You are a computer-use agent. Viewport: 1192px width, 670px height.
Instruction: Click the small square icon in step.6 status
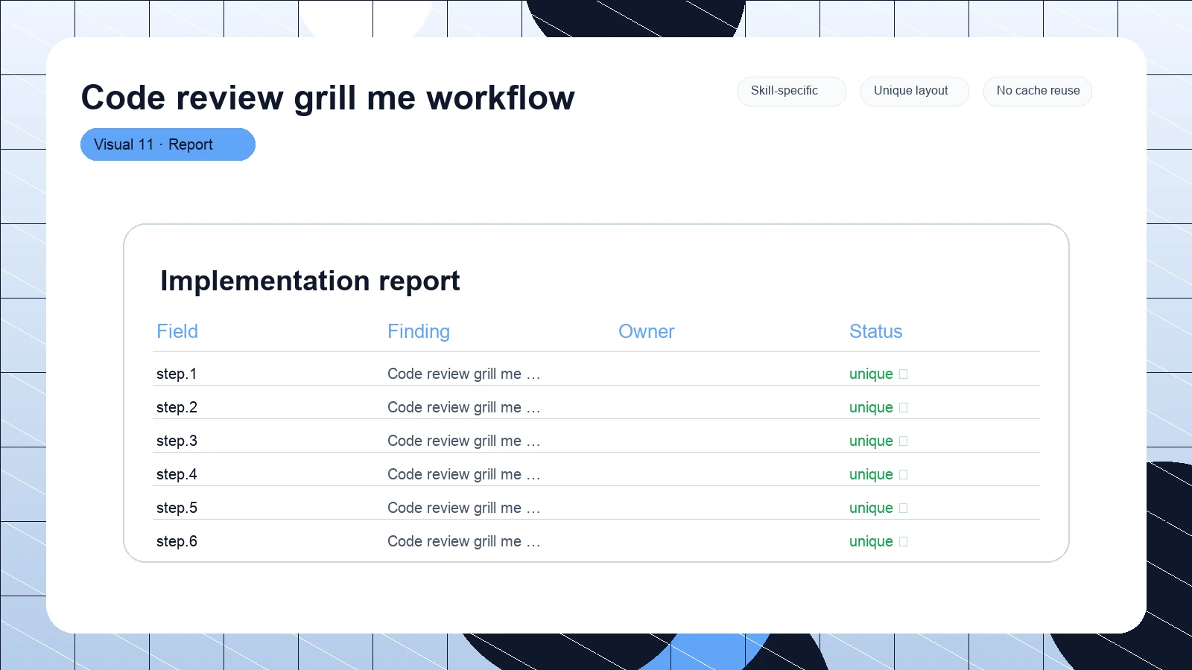(904, 542)
